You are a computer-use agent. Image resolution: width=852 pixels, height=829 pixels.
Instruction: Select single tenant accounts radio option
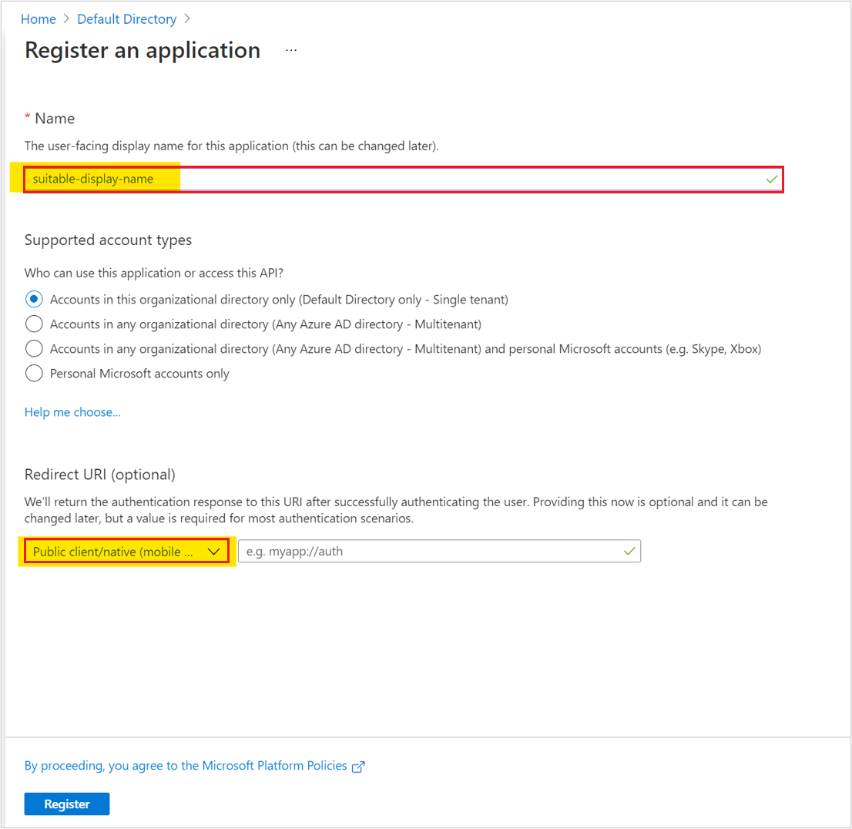34,299
